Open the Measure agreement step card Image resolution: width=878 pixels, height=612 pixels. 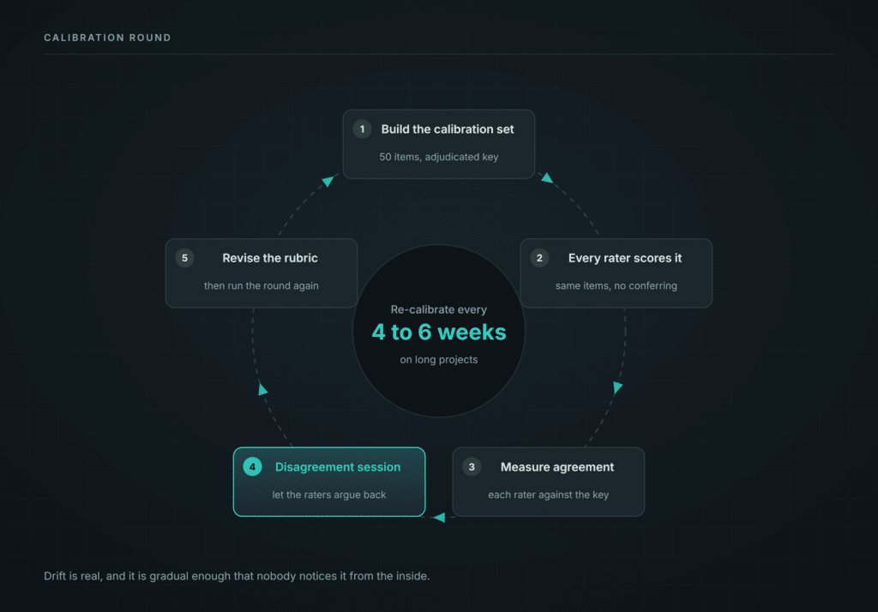549,482
